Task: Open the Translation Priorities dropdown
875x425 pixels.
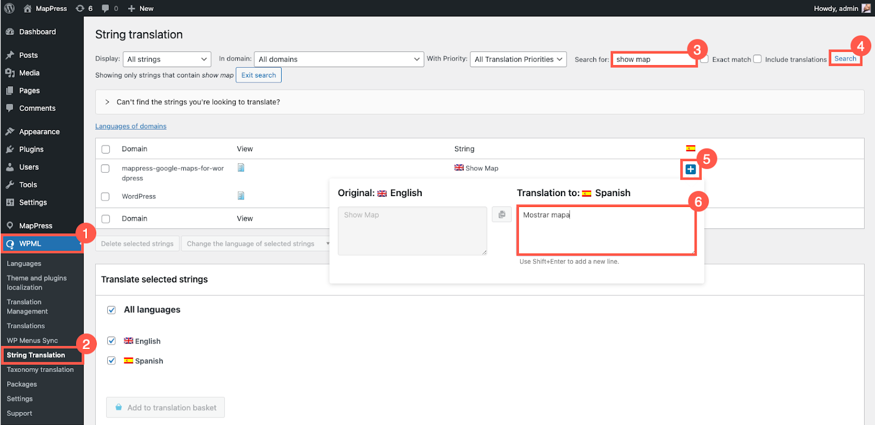Action: click(518, 59)
